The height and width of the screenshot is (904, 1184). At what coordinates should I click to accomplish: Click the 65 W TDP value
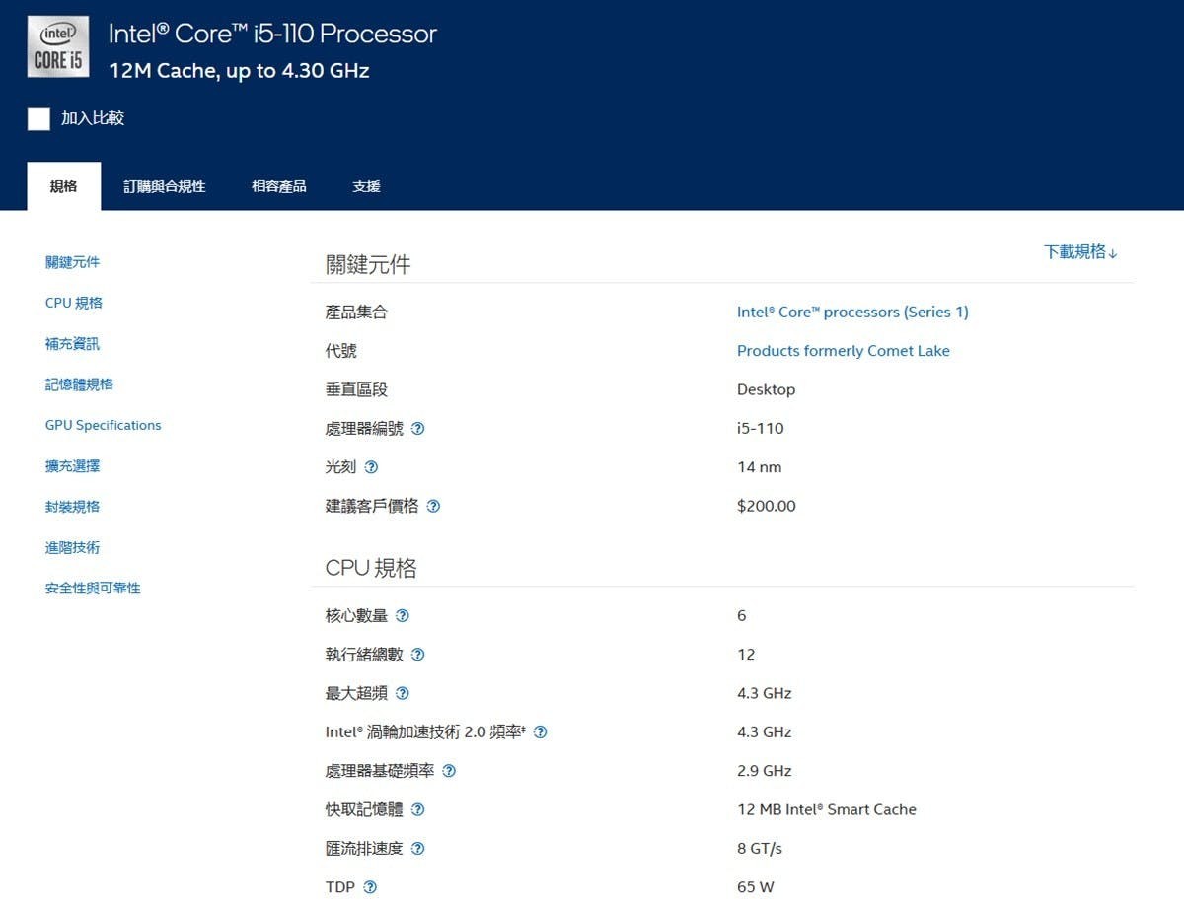click(x=756, y=887)
